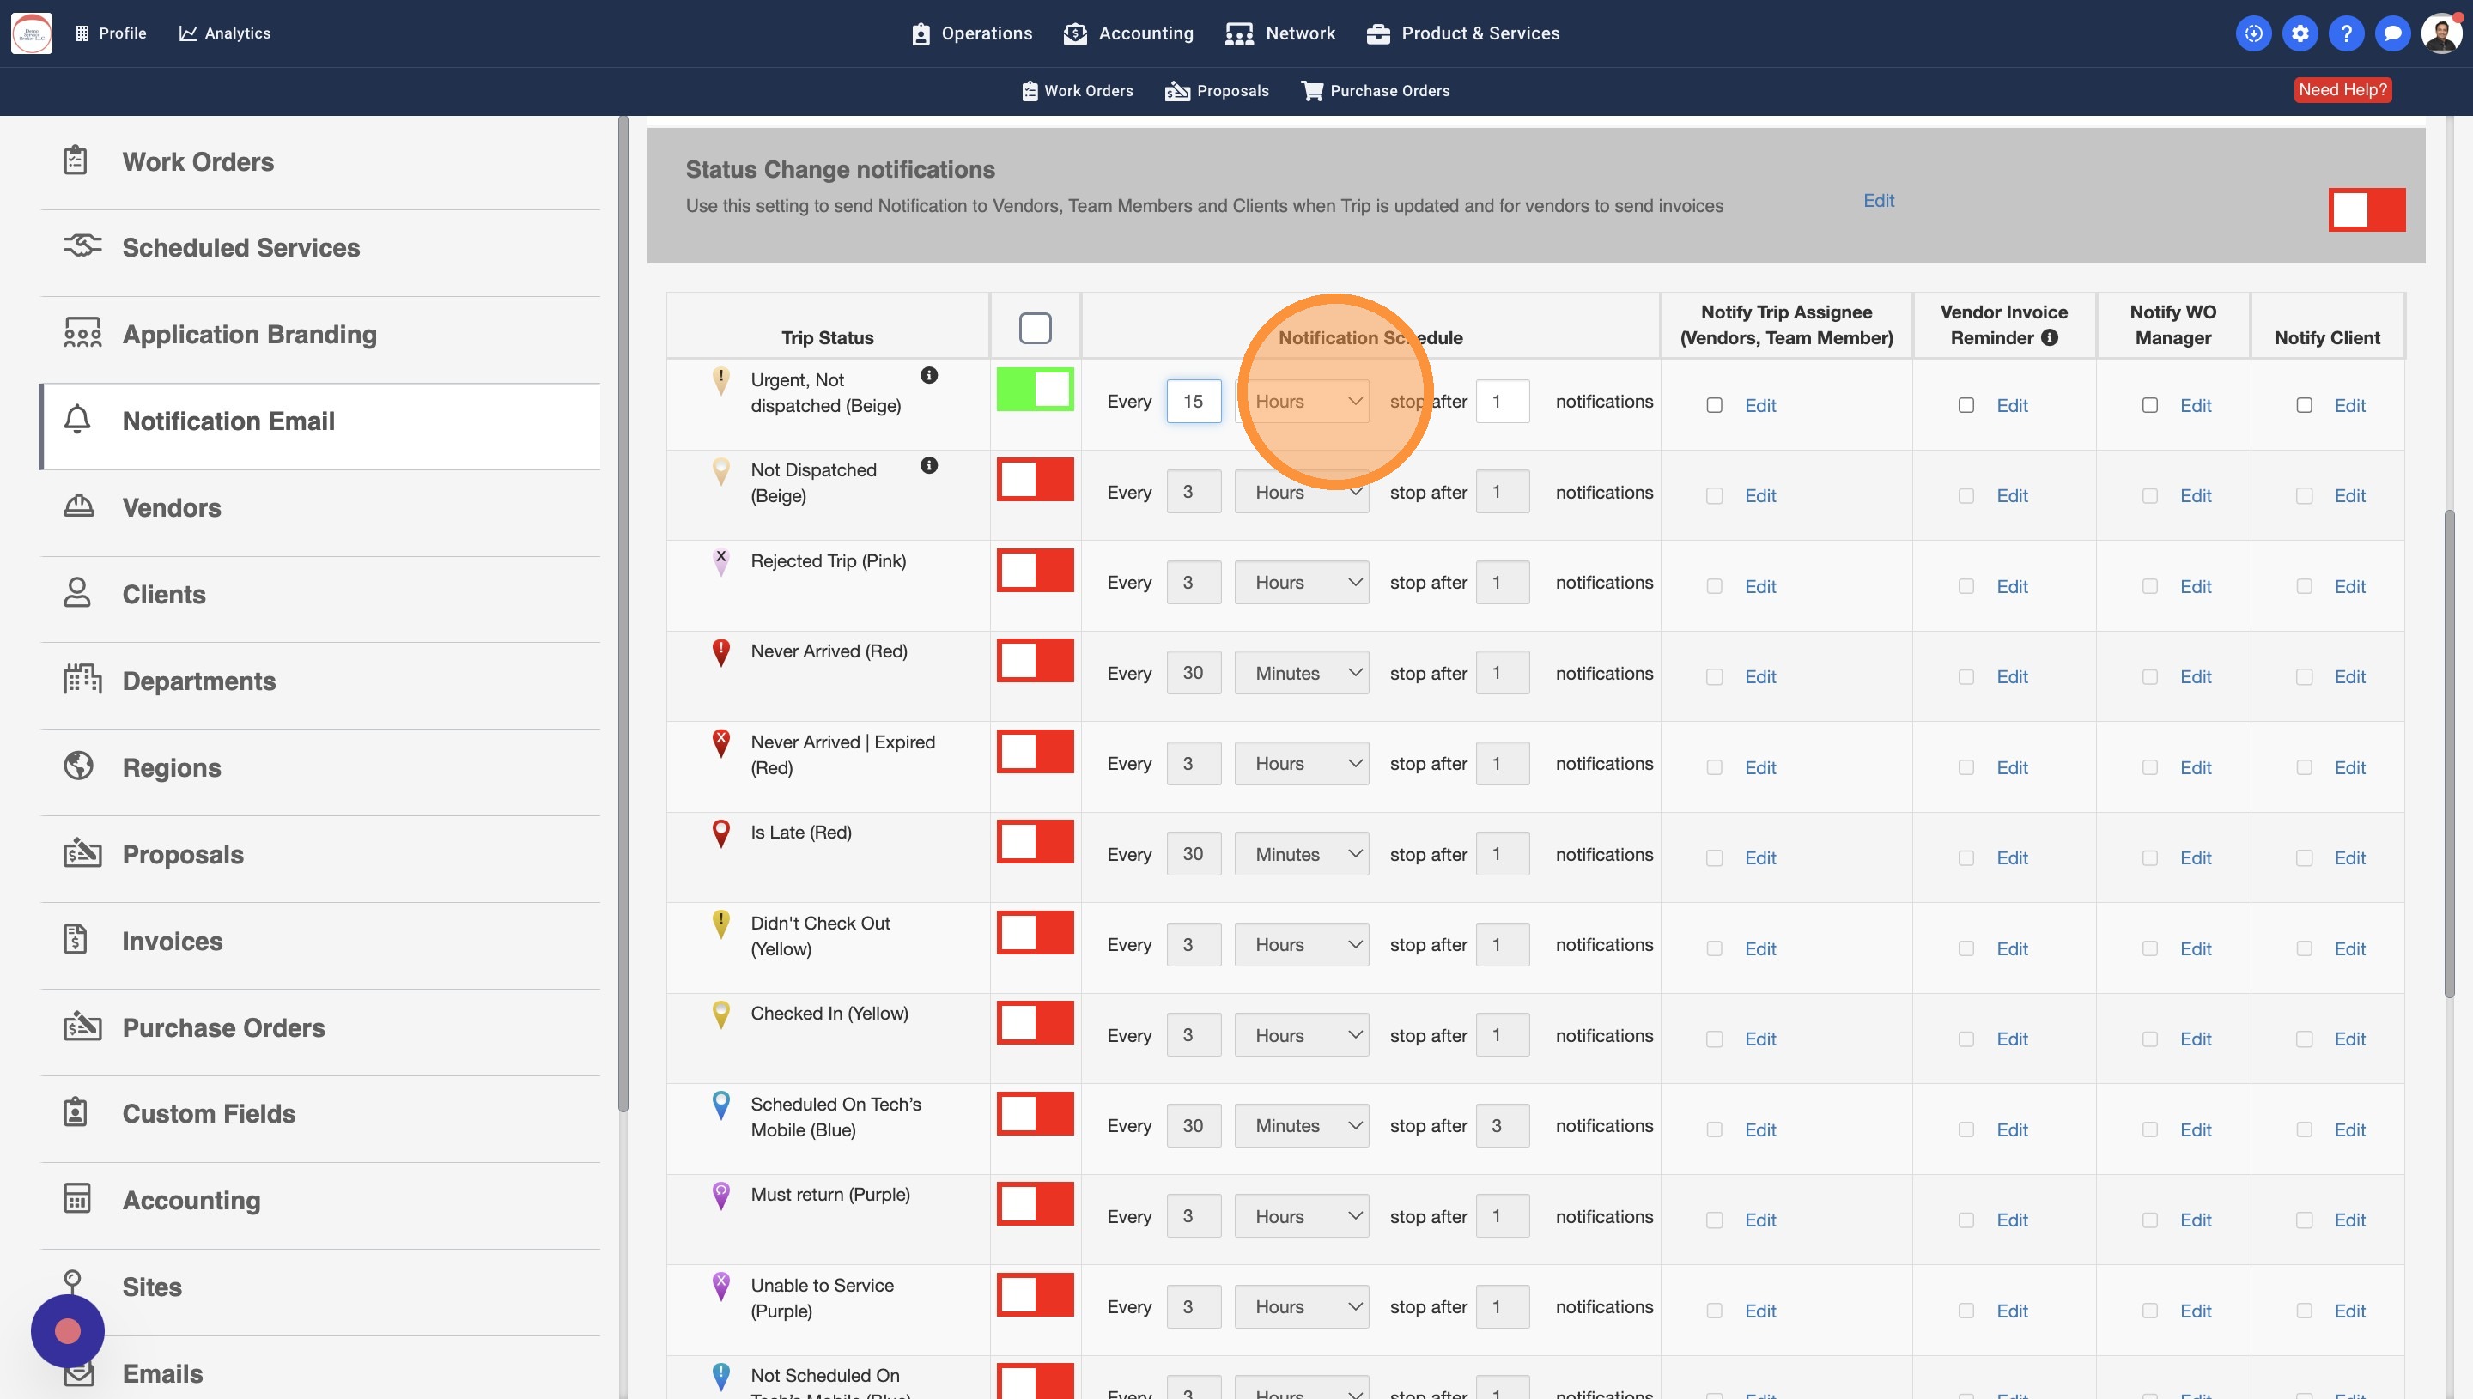Select Vendors in the left sidebar
This screenshot has width=2473, height=1399.
pos(171,507)
